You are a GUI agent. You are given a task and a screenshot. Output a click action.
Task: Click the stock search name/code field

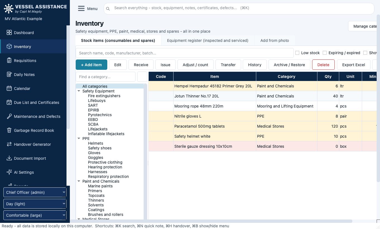[x=184, y=53]
